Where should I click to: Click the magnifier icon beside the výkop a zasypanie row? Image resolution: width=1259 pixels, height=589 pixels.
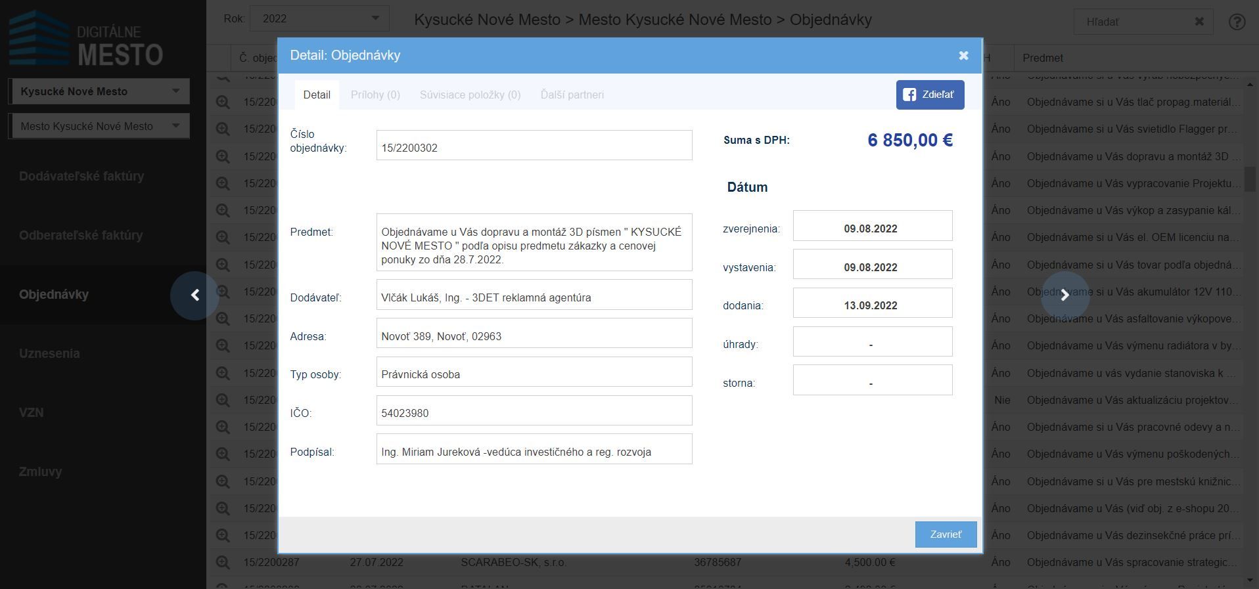coord(223,210)
